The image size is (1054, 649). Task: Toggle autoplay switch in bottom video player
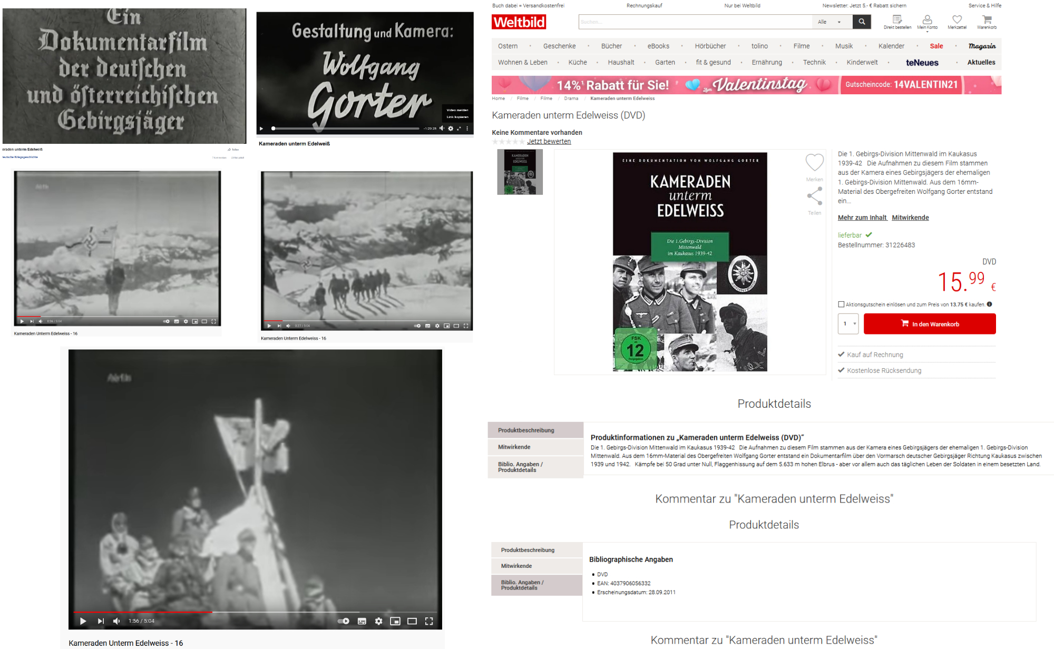pos(343,621)
